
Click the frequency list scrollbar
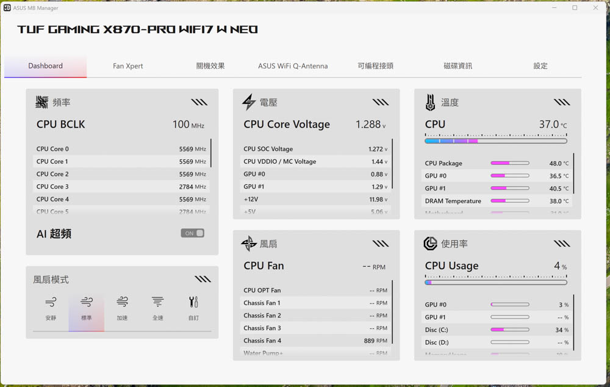coord(211,153)
